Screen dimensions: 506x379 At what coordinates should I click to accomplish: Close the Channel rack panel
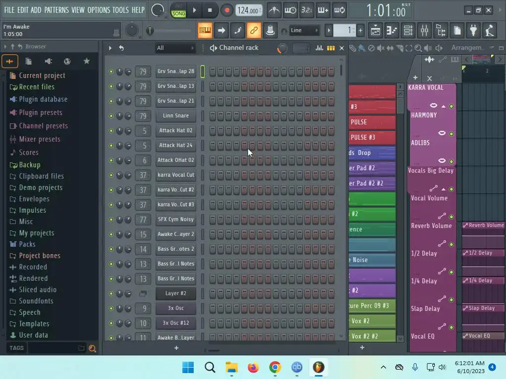coord(342,48)
